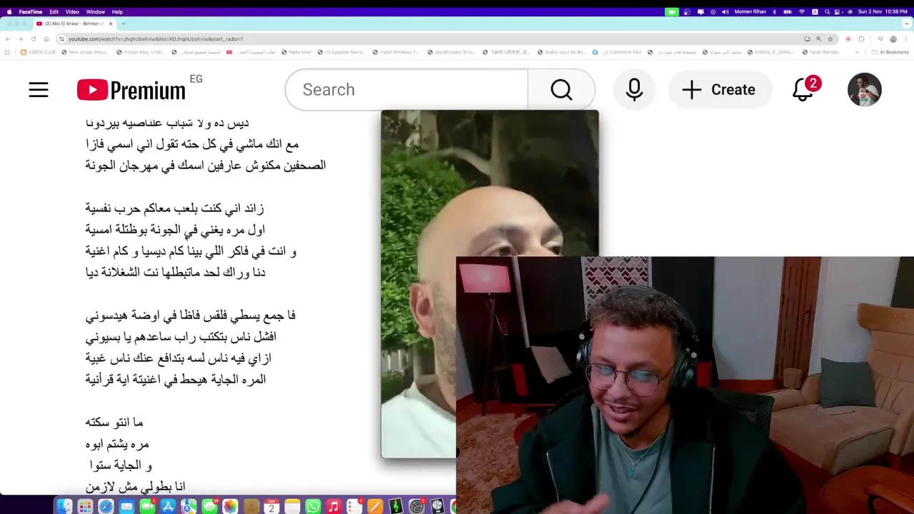The height and width of the screenshot is (514, 914).
Task: Open the All Bookmarks folder
Action: point(890,52)
